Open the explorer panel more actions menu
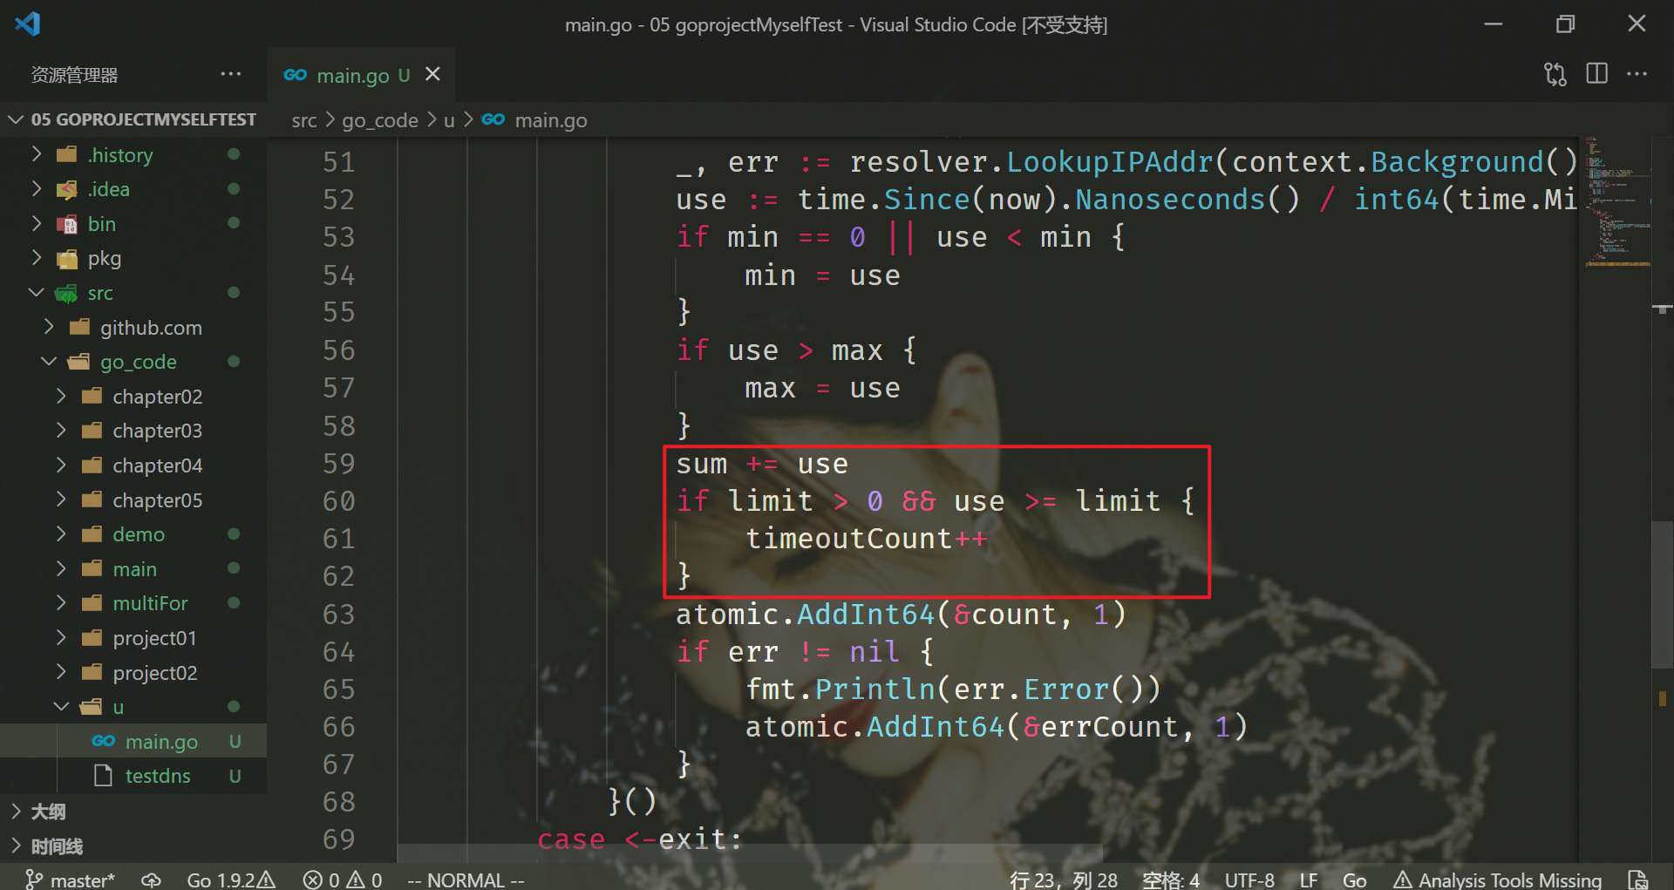The height and width of the screenshot is (890, 1674). pos(230,74)
